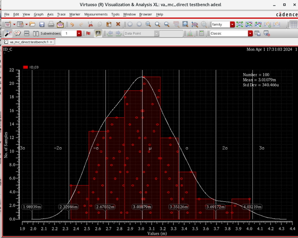Click the scissors Cut icon
The image size is (298, 238).
(x=90, y=24)
